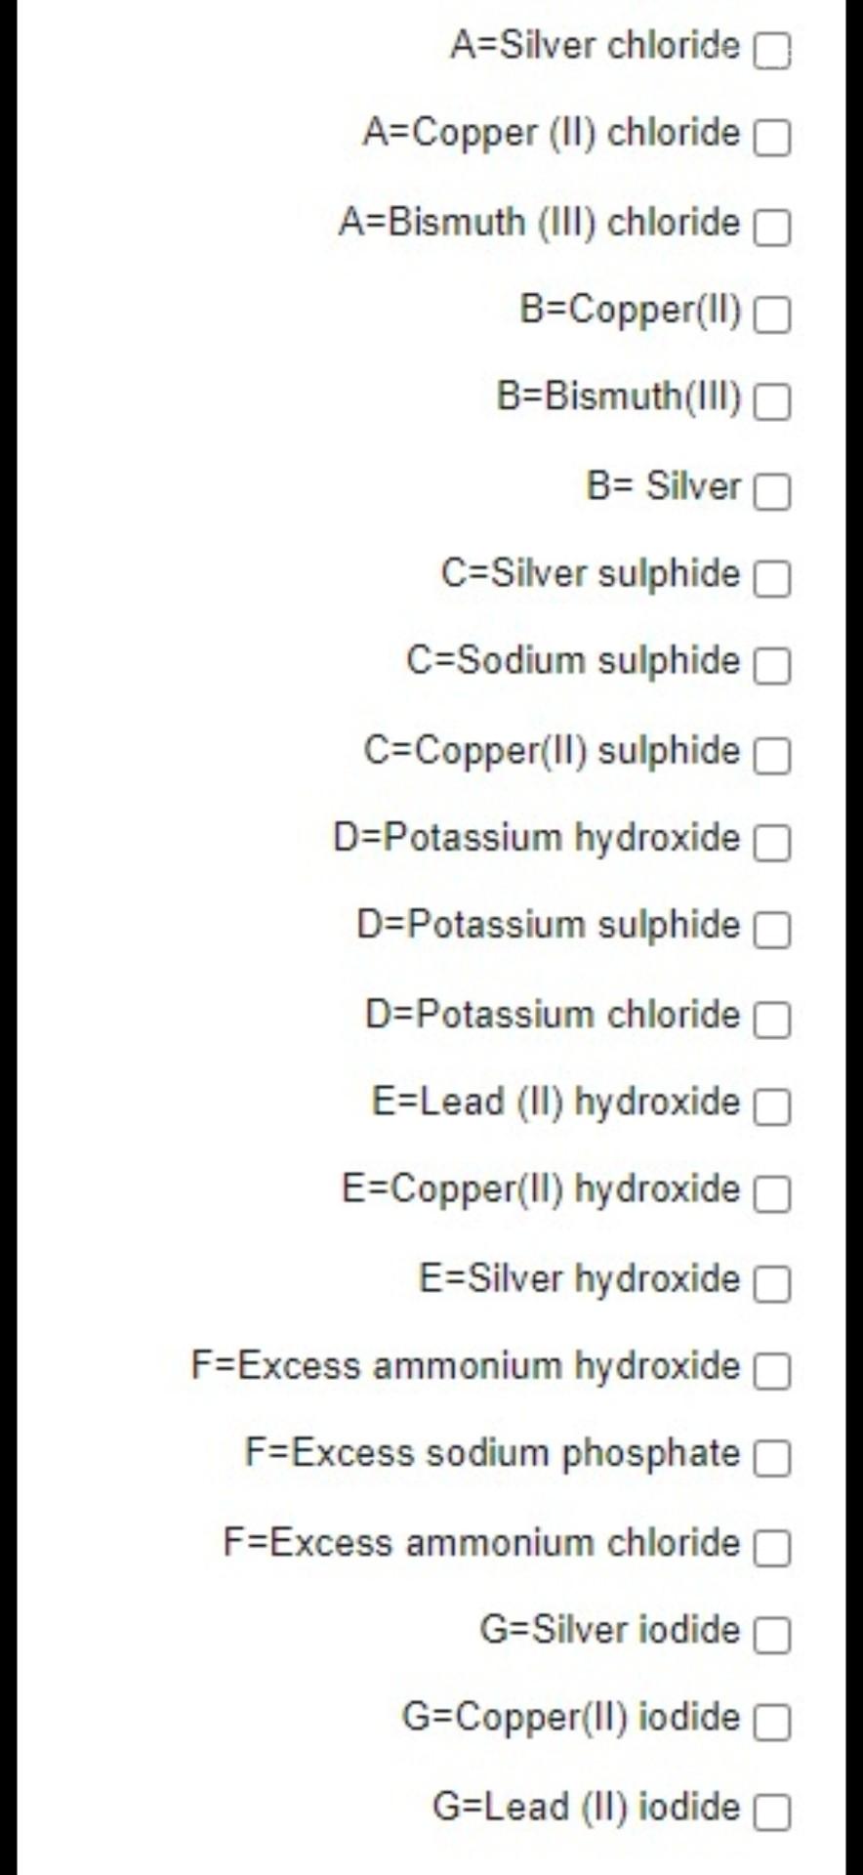Image resolution: width=863 pixels, height=1875 pixels.
Task: Select A=Copper (II) chloride option
Action: (x=772, y=140)
